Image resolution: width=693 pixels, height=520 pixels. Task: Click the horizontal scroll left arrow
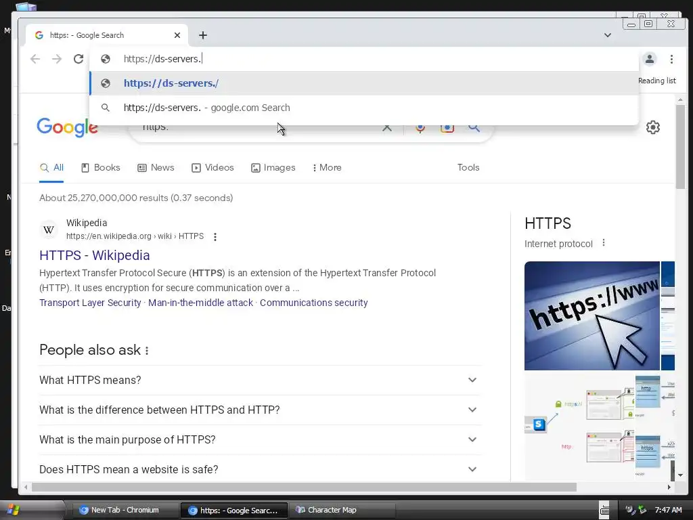(26, 487)
